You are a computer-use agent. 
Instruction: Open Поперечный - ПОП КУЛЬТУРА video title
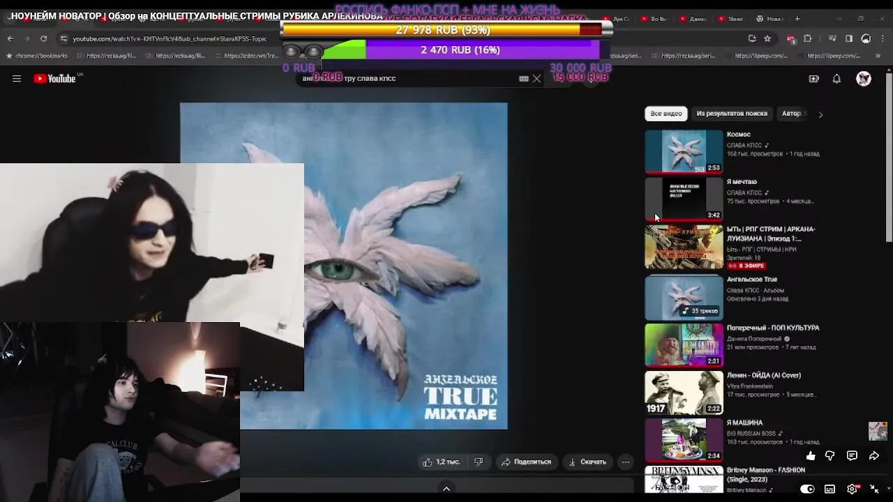[773, 328]
